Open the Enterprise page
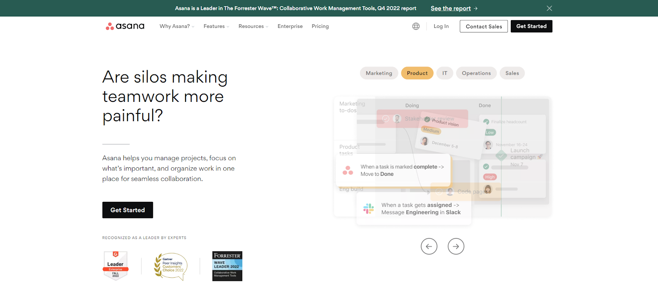Screen dimensions: 658x304 [x=290, y=26]
